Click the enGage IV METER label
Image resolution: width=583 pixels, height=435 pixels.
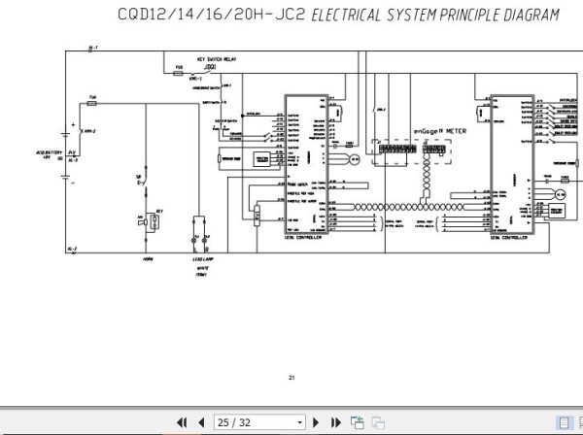440,131
